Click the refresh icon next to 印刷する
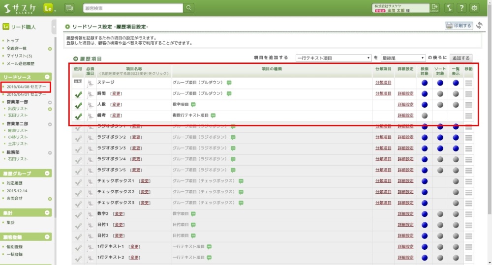 [x=479, y=26]
